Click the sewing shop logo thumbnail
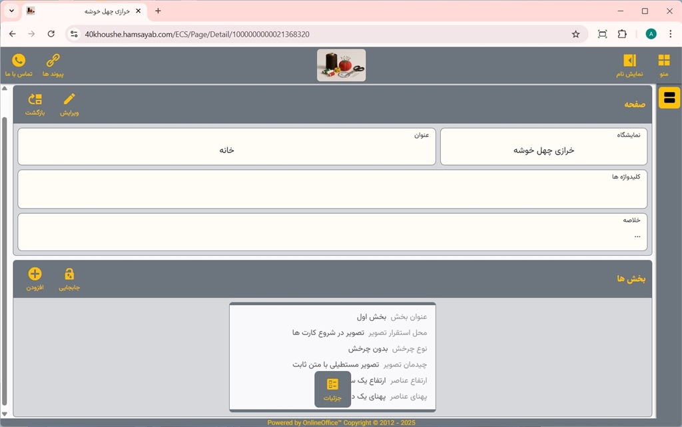The image size is (682, 427). [341, 65]
